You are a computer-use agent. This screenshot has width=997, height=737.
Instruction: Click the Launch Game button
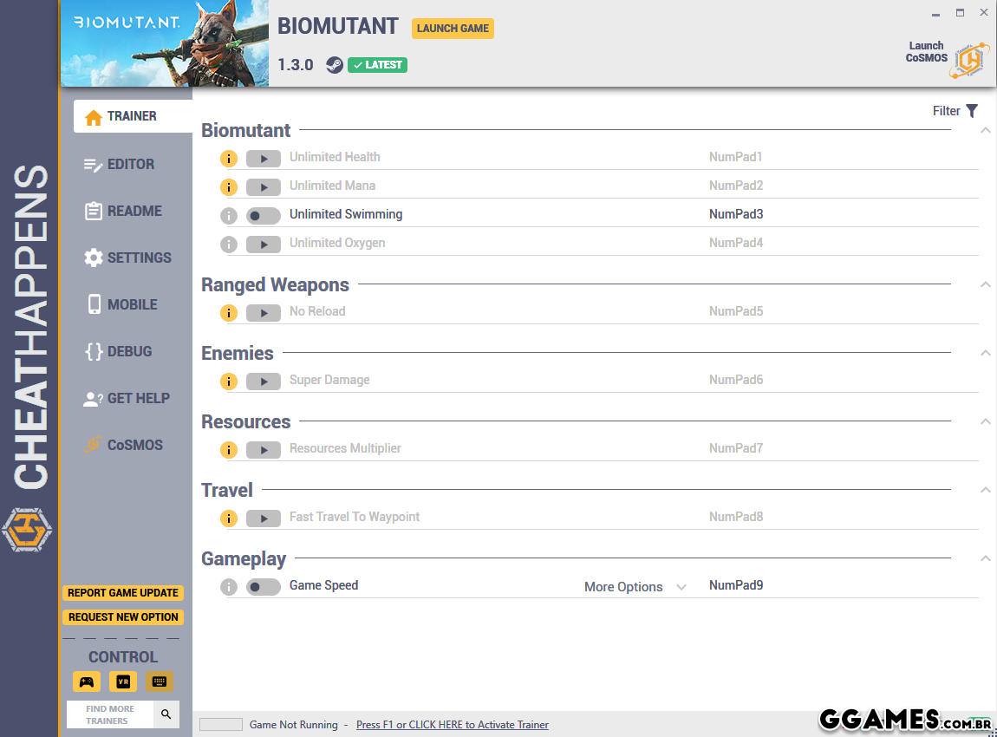click(453, 29)
